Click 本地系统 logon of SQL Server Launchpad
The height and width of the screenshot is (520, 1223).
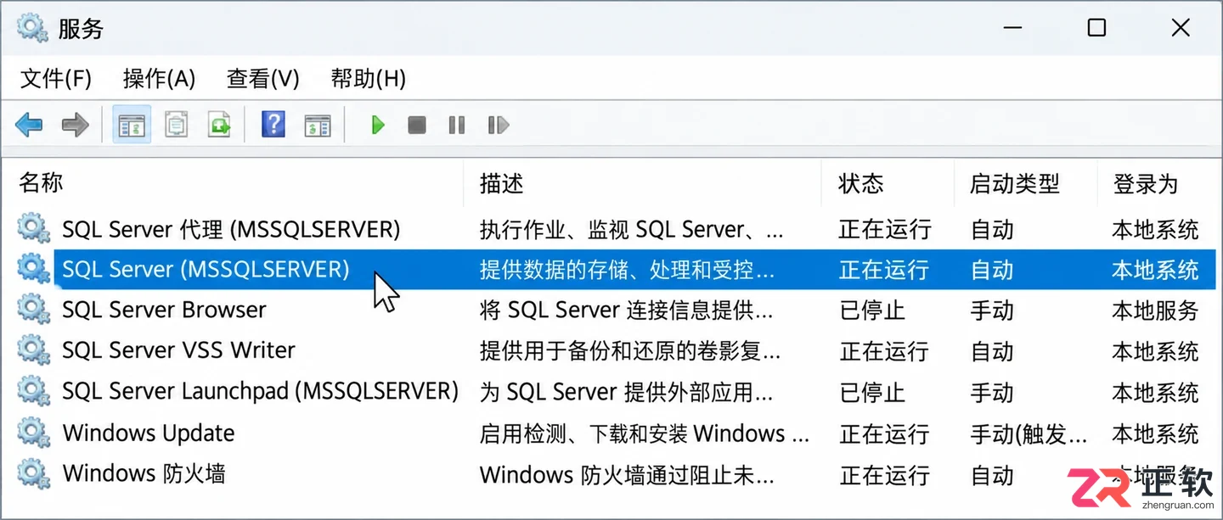tap(1155, 392)
